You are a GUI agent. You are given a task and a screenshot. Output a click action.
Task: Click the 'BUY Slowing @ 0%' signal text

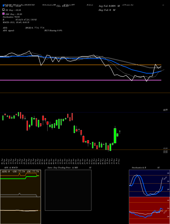53,31
